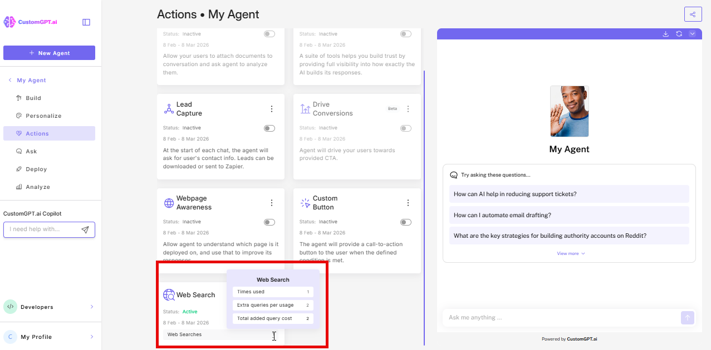Enable the Webpage Awareness toggle
The image size is (711, 350).
click(x=269, y=222)
